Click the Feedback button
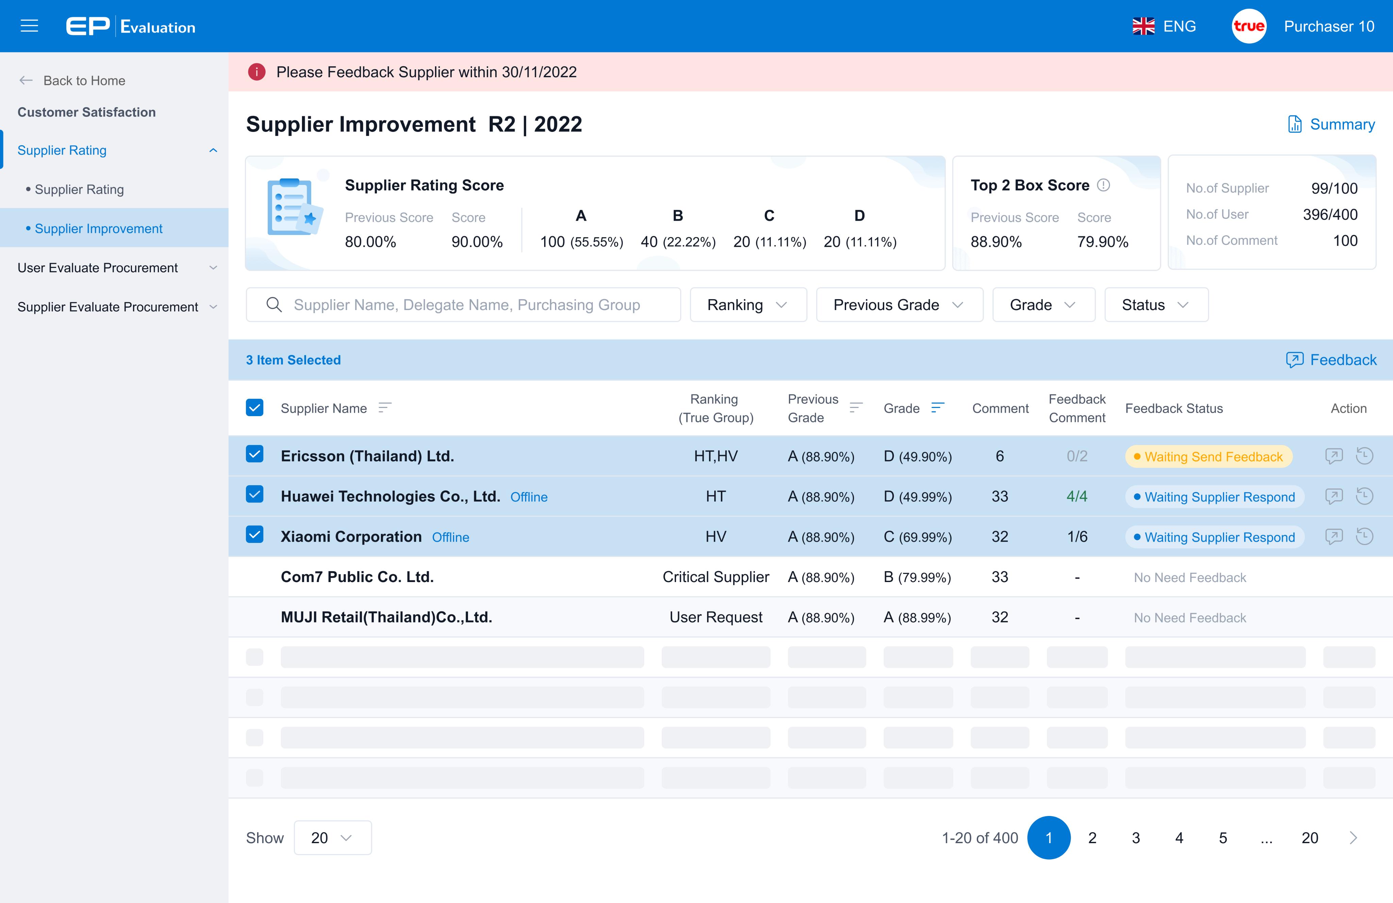 click(1331, 360)
